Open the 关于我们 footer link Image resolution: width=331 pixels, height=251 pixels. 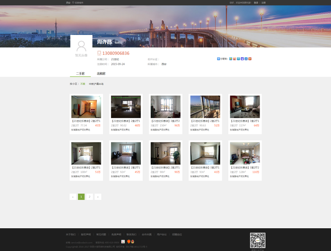tap(71, 234)
